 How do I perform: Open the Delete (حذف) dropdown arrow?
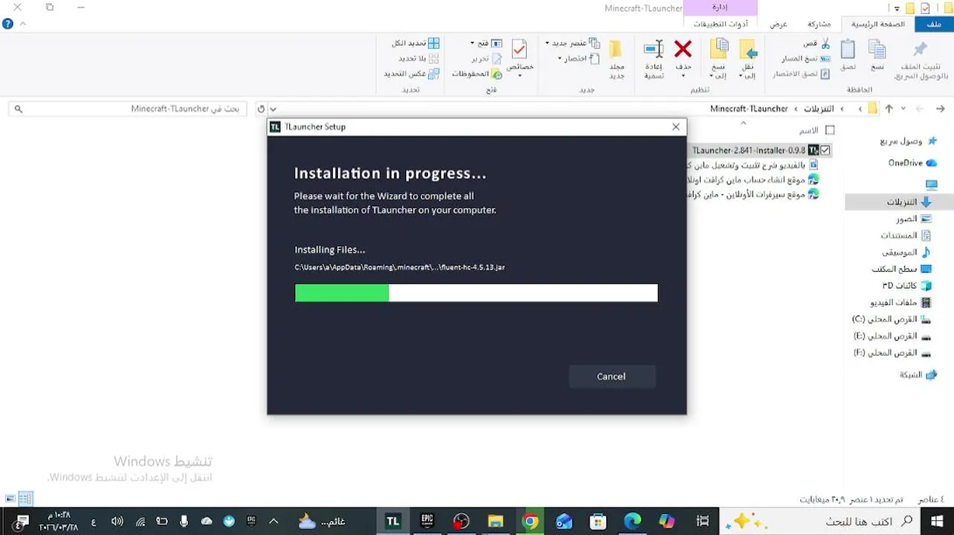683,76
